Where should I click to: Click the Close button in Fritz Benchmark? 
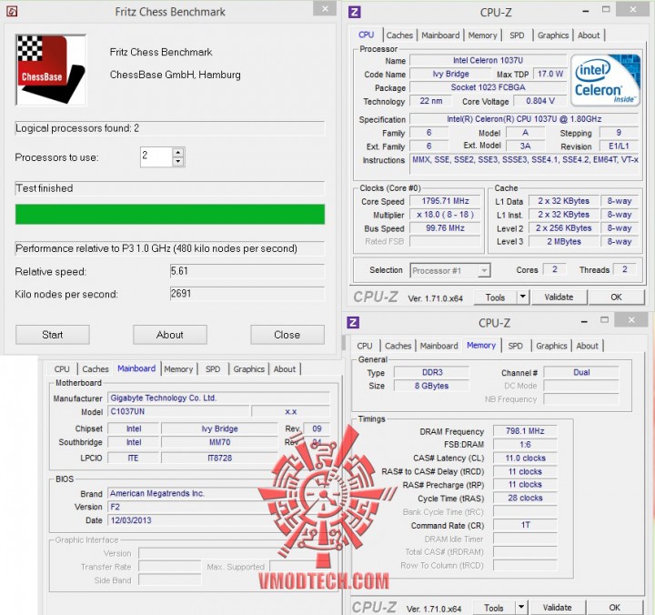(287, 335)
